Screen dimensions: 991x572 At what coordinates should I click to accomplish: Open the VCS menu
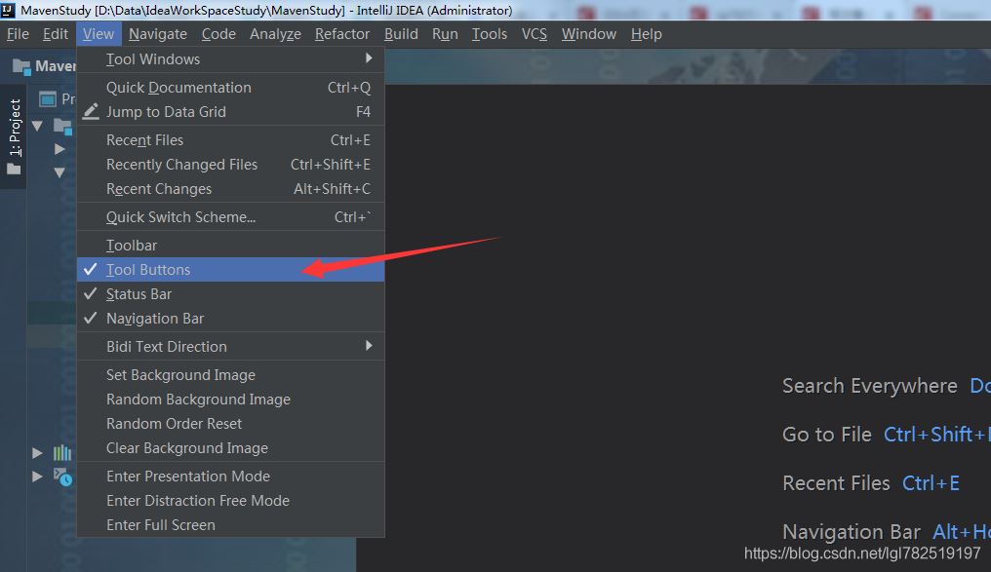click(x=535, y=34)
